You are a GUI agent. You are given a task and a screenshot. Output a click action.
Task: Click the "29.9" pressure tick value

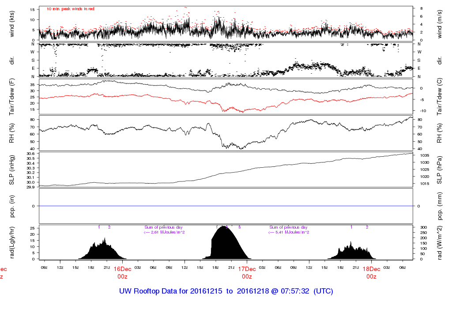30,187
